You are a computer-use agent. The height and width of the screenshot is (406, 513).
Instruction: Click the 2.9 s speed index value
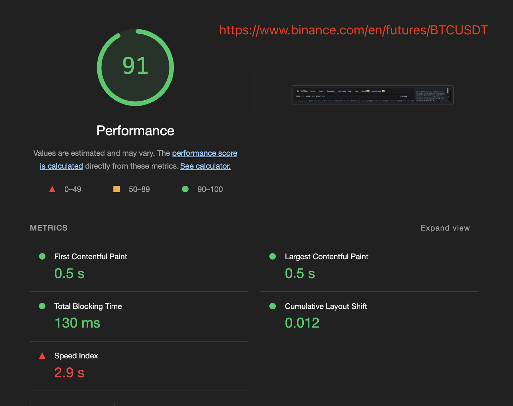(69, 373)
